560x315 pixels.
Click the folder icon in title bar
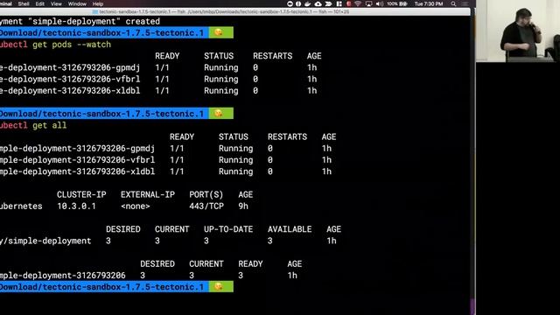(95, 11)
